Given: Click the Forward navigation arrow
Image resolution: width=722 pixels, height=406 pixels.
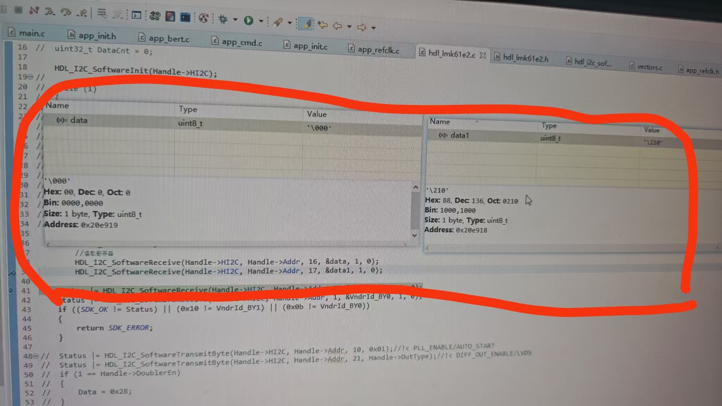Looking at the screenshot, I should pos(362,27).
